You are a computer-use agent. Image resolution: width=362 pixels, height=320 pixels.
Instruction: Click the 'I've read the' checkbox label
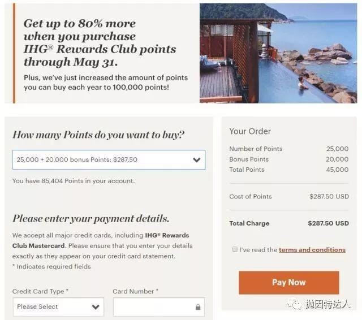click(258, 249)
